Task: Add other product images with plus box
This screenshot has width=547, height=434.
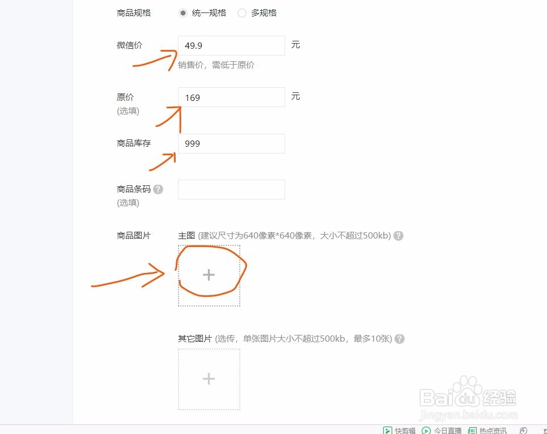Action: (209, 379)
